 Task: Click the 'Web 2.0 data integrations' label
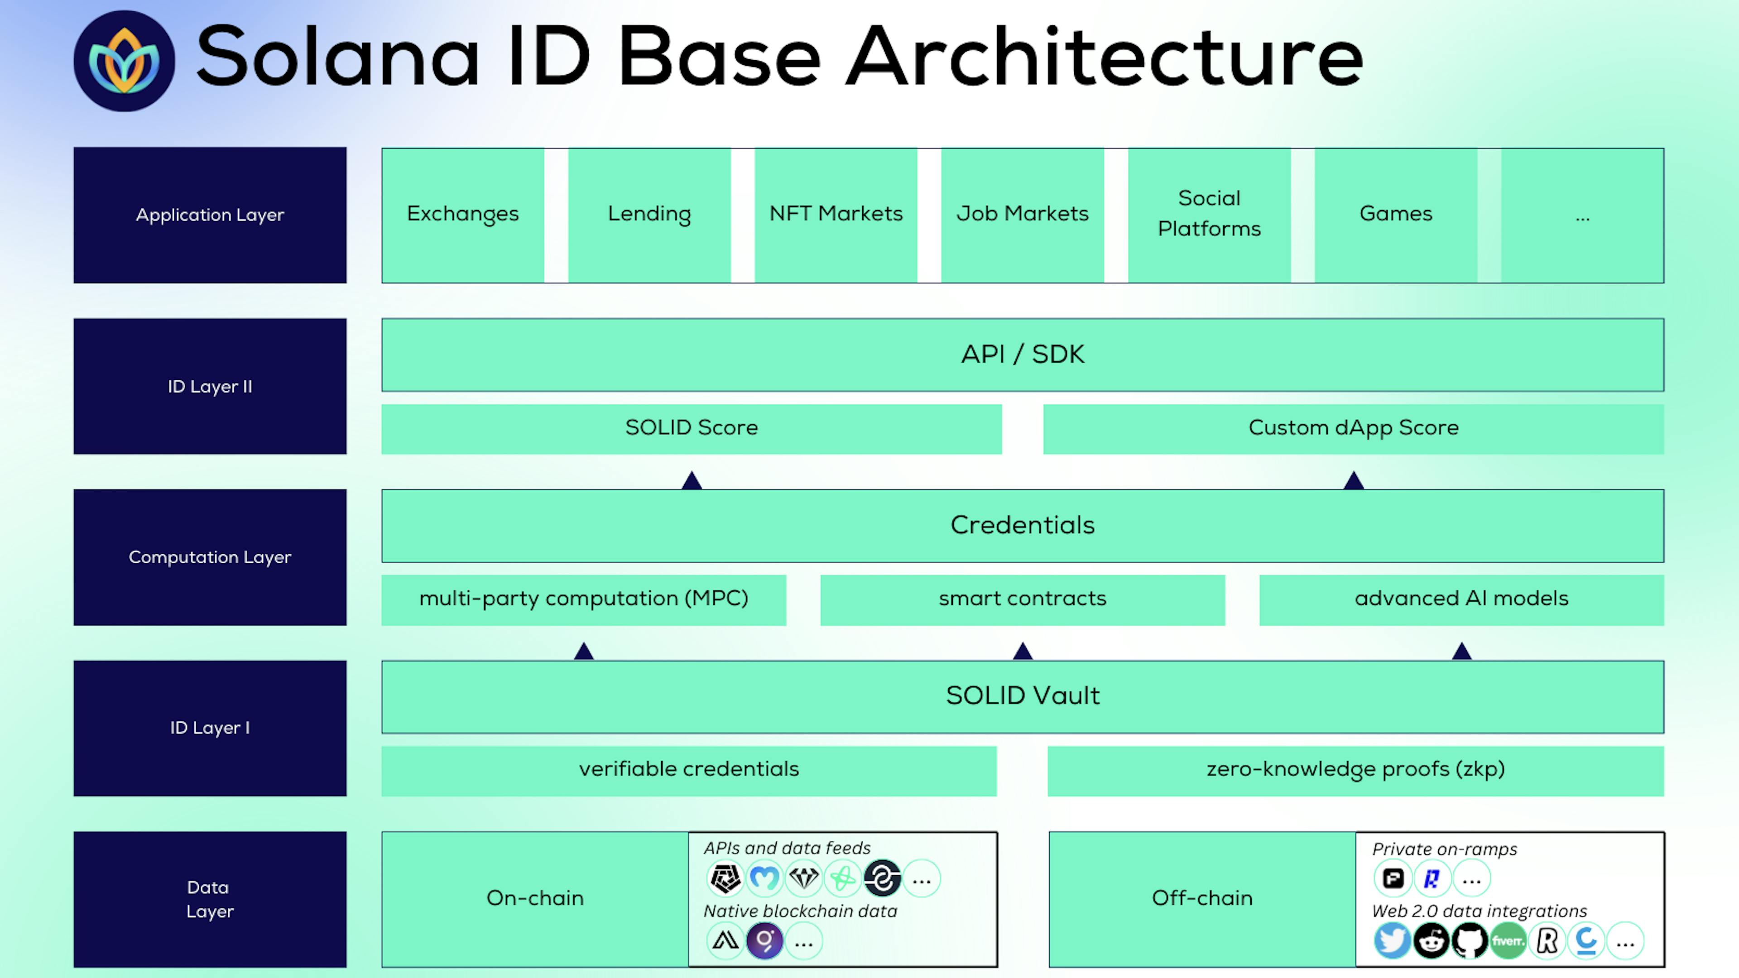point(1480,911)
